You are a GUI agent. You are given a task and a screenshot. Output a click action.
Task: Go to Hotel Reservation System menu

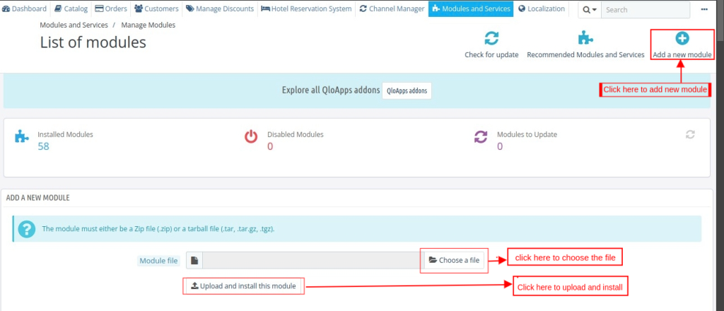point(305,9)
